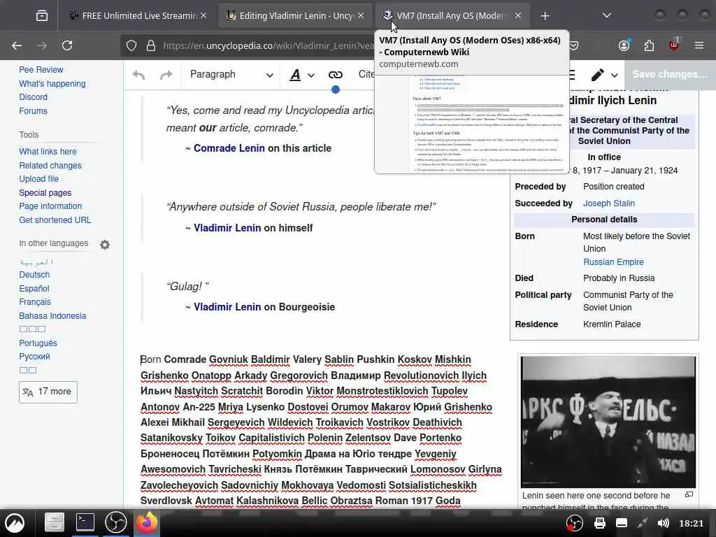Switch to OBS Studio in taskbar
This screenshot has height=537, width=716.
116,522
